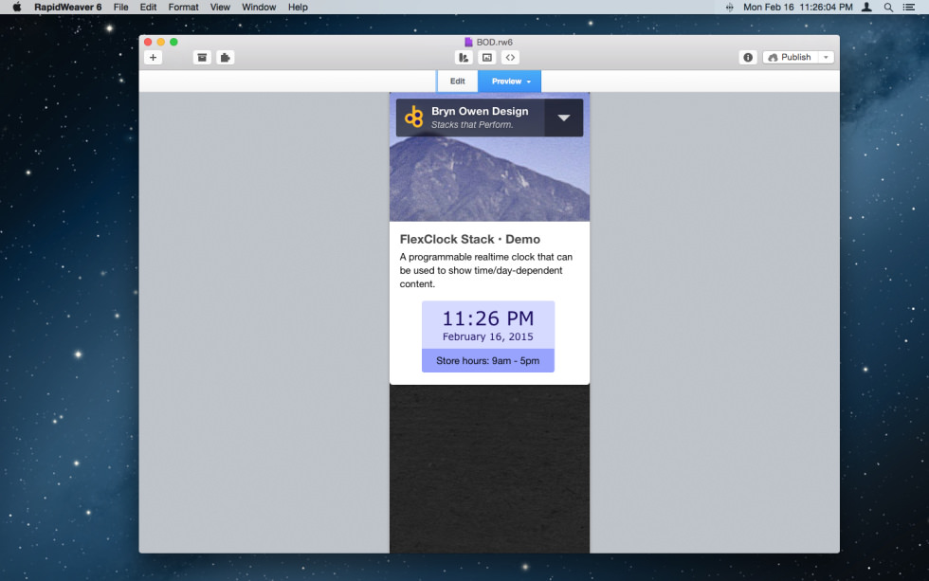Open the File menu
929x581 pixels.
121,7
